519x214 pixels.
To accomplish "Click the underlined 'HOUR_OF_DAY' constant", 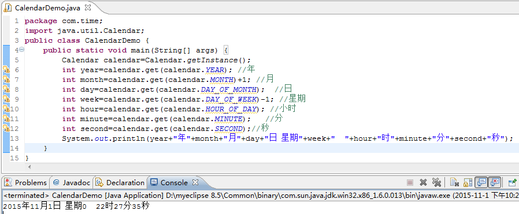I will pos(231,109).
